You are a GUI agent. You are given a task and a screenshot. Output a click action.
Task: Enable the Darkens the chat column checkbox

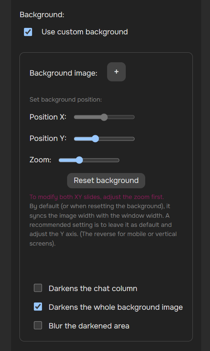[38, 288]
